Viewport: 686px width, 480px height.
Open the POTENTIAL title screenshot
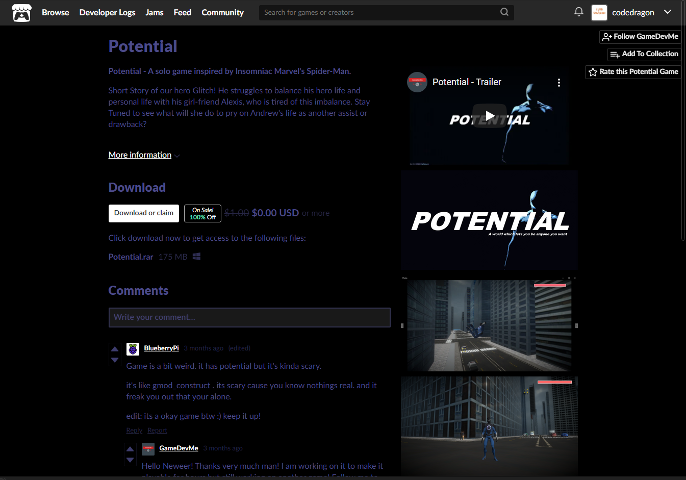[x=489, y=220]
